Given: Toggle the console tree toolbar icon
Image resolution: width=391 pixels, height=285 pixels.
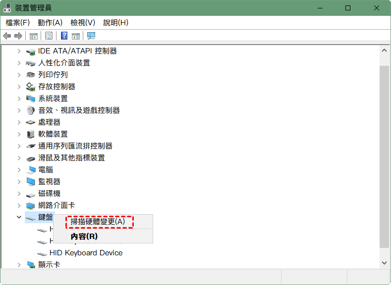Looking at the screenshot, I should [x=34, y=36].
